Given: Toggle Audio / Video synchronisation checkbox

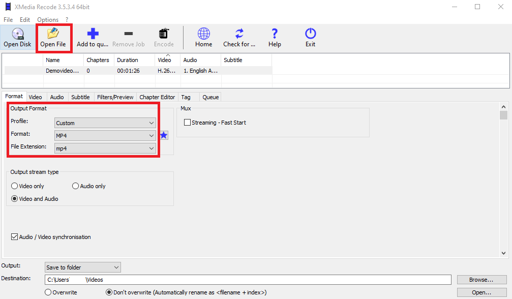Looking at the screenshot, I should point(15,237).
